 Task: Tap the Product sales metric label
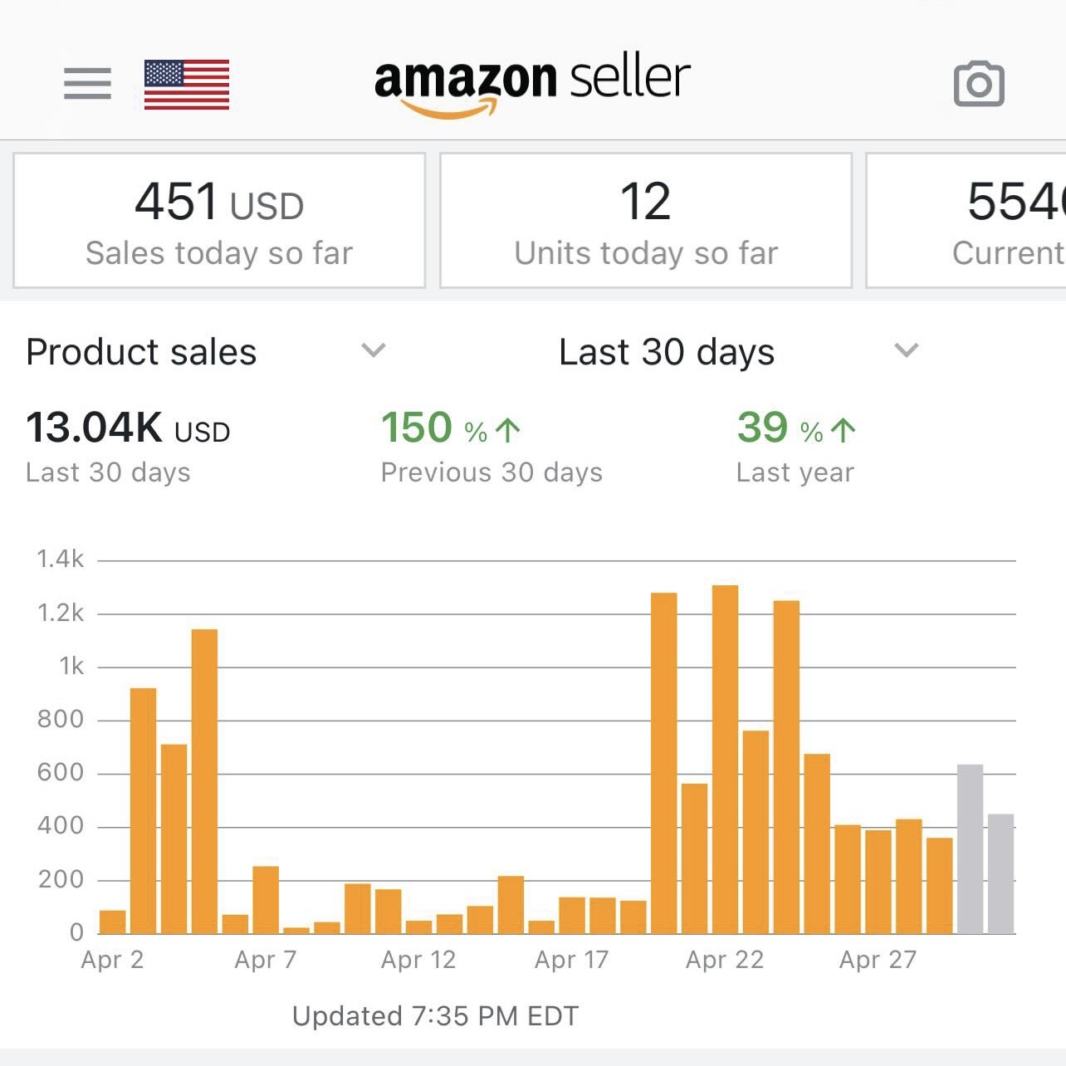[x=141, y=352]
